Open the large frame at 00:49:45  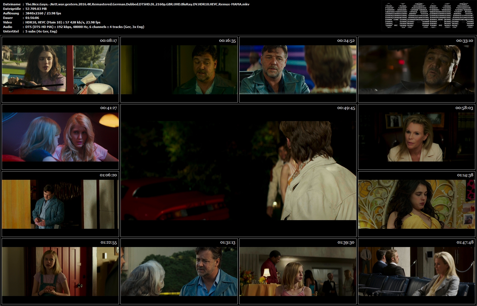tap(238, 170)
